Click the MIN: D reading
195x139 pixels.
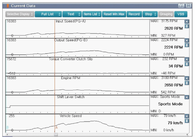(156, 111)
